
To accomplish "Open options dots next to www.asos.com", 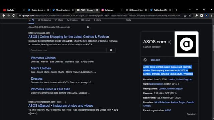I will point(53,33).
